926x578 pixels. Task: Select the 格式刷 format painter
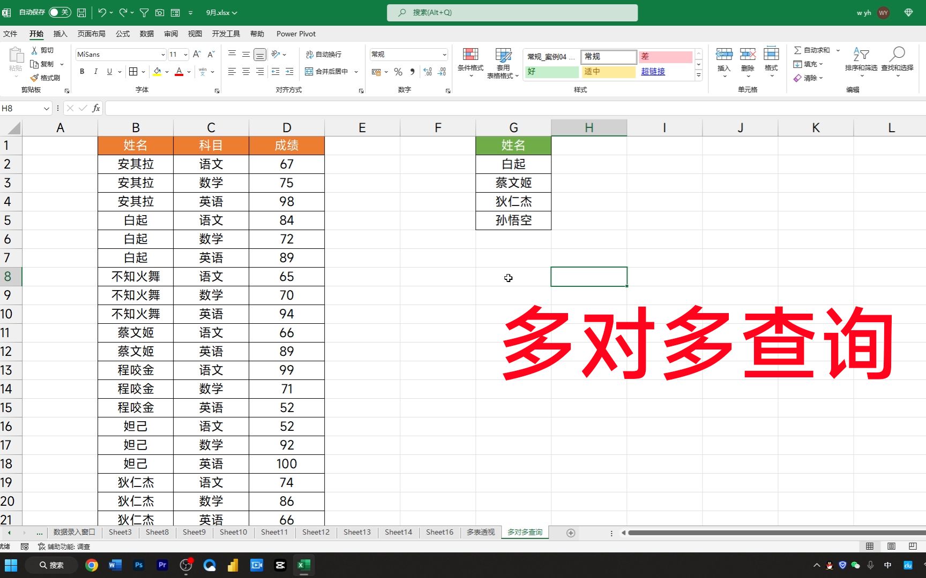point(46,77)
